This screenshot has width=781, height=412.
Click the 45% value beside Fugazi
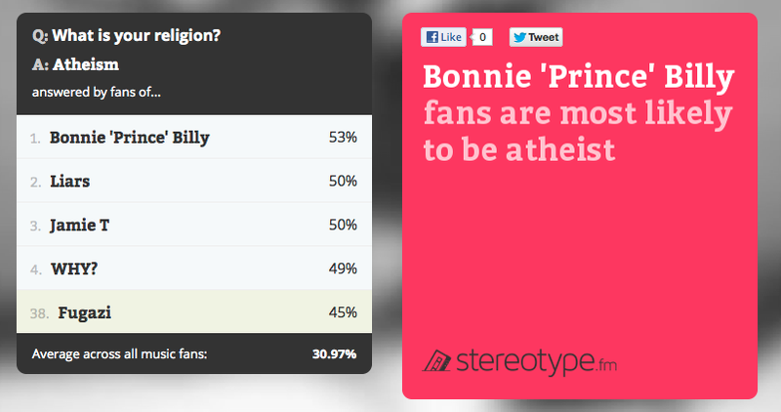343,312
